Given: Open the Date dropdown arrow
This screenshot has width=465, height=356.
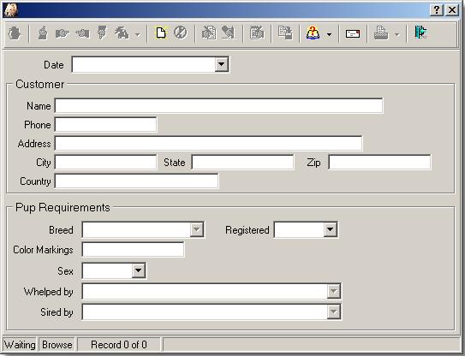Looking at the screenshot, I should click(221, 64).
